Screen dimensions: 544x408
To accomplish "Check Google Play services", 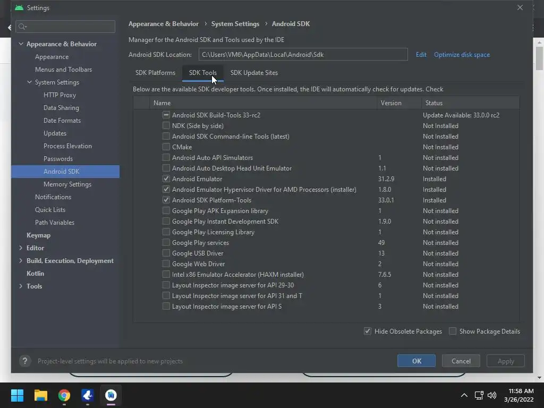I will pyautogui.click(x=166, y=242).
